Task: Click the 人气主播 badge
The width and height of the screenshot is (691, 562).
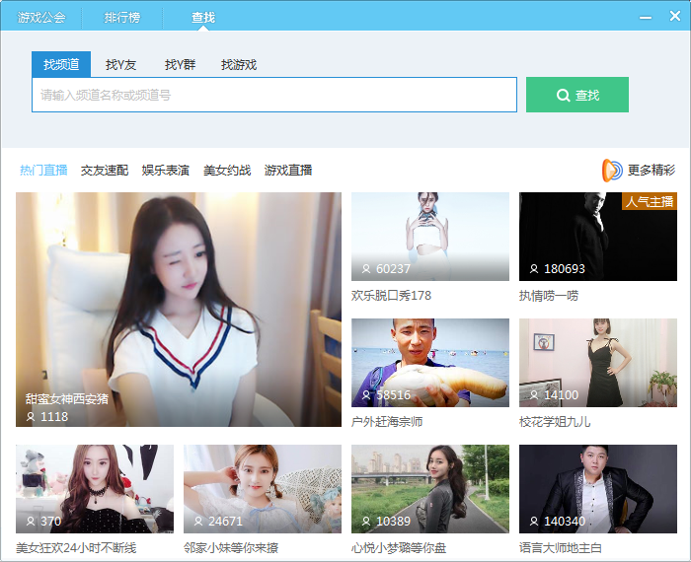Action: point(650,201)
